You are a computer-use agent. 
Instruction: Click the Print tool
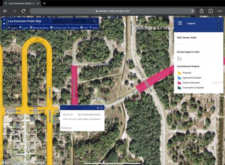84,28
